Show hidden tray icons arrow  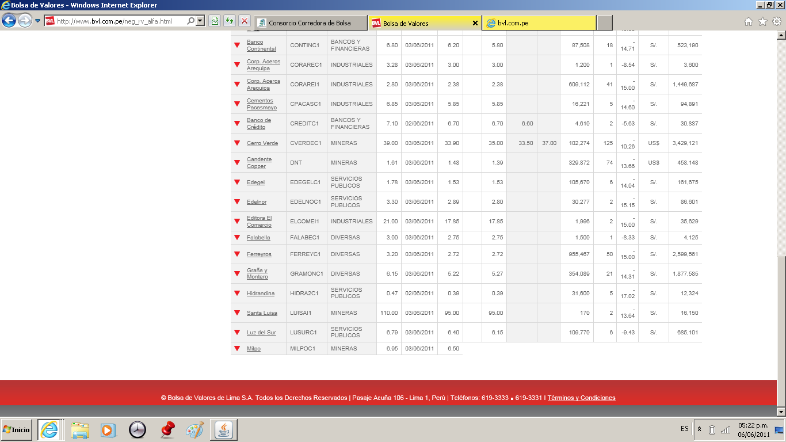(x=699, y=429)
